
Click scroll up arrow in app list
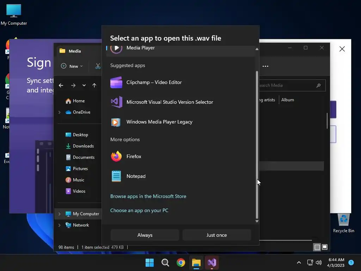[x=257, y=49]
